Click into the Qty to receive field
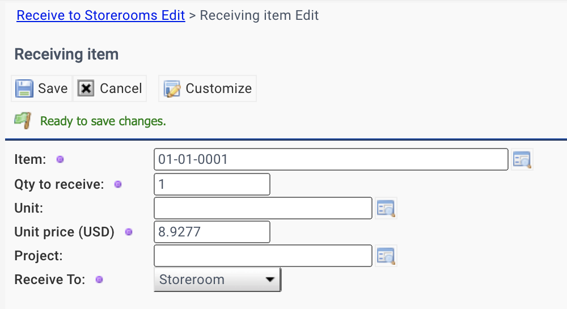The width and height of the screenshot is (567, 309). coord(212,184)
